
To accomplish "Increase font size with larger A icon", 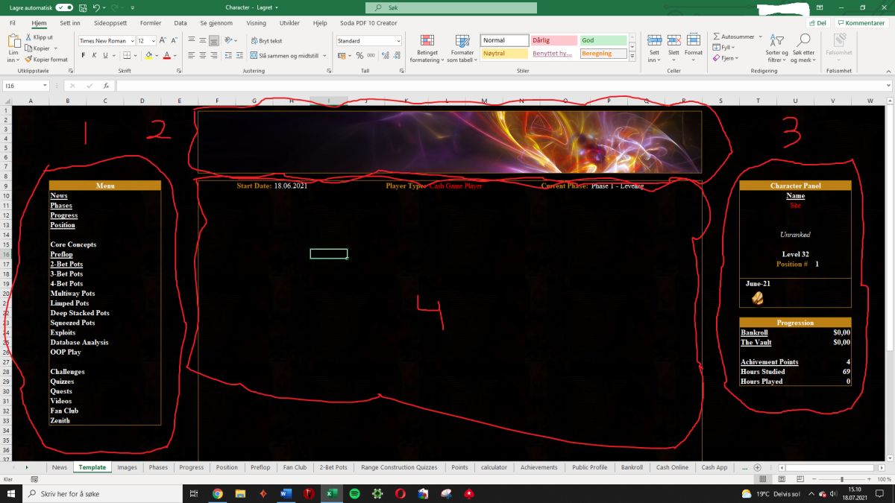I will point(163,41).
